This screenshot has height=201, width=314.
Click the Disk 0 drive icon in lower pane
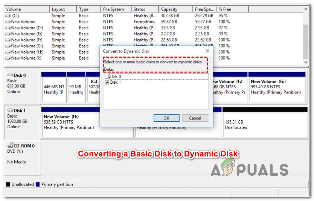coord(10,75)
